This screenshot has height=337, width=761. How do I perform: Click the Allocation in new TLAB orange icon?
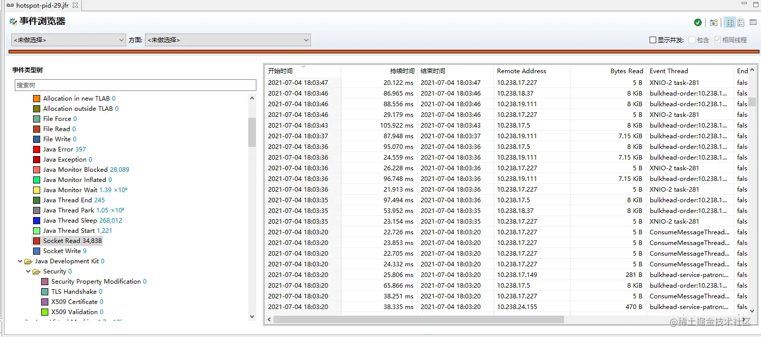(x=37, y=99)
